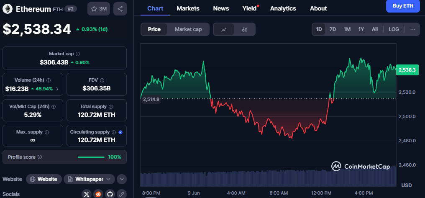Click the Total supply info icon
The image size is (425, 198).
[x=111, y=107]
